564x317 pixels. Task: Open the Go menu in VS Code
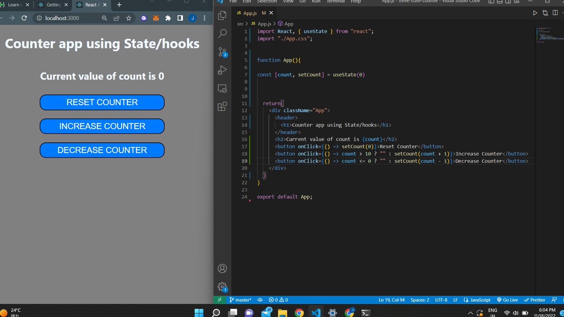[x=303, y=1]
